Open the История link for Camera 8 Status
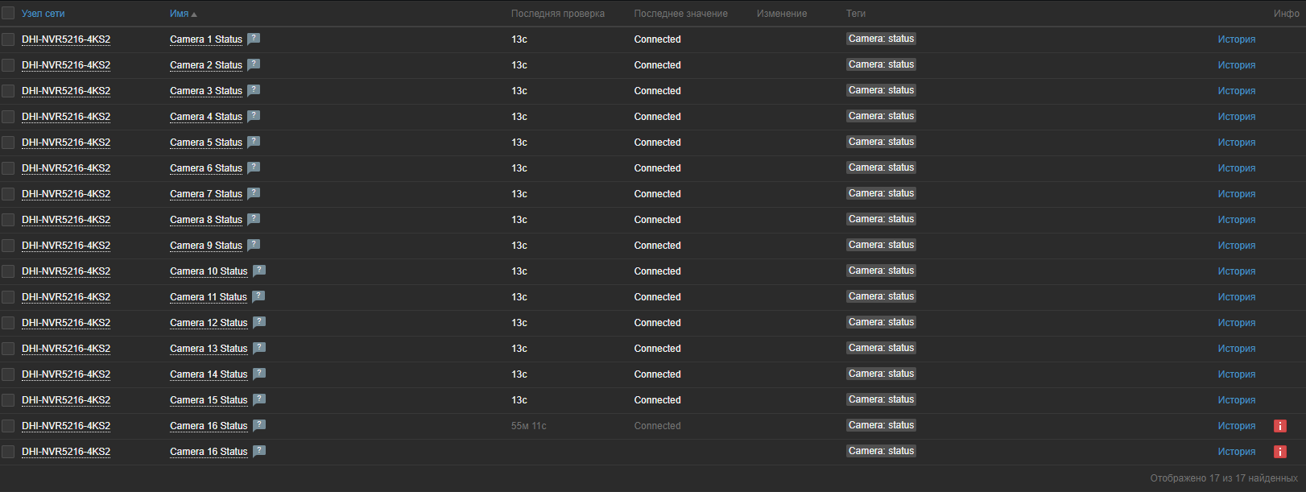The width and height of the screenshot is (1306, 492). click(x=1236, y=220)
